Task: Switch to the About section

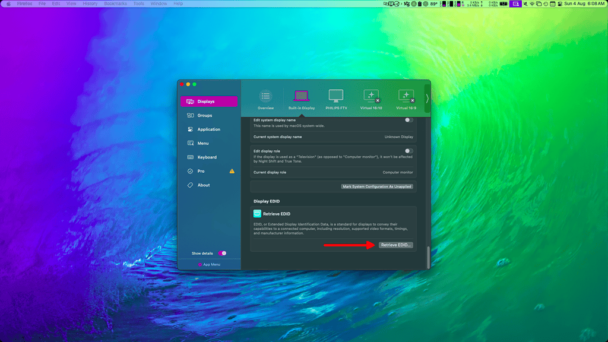Action: (204, 185)
